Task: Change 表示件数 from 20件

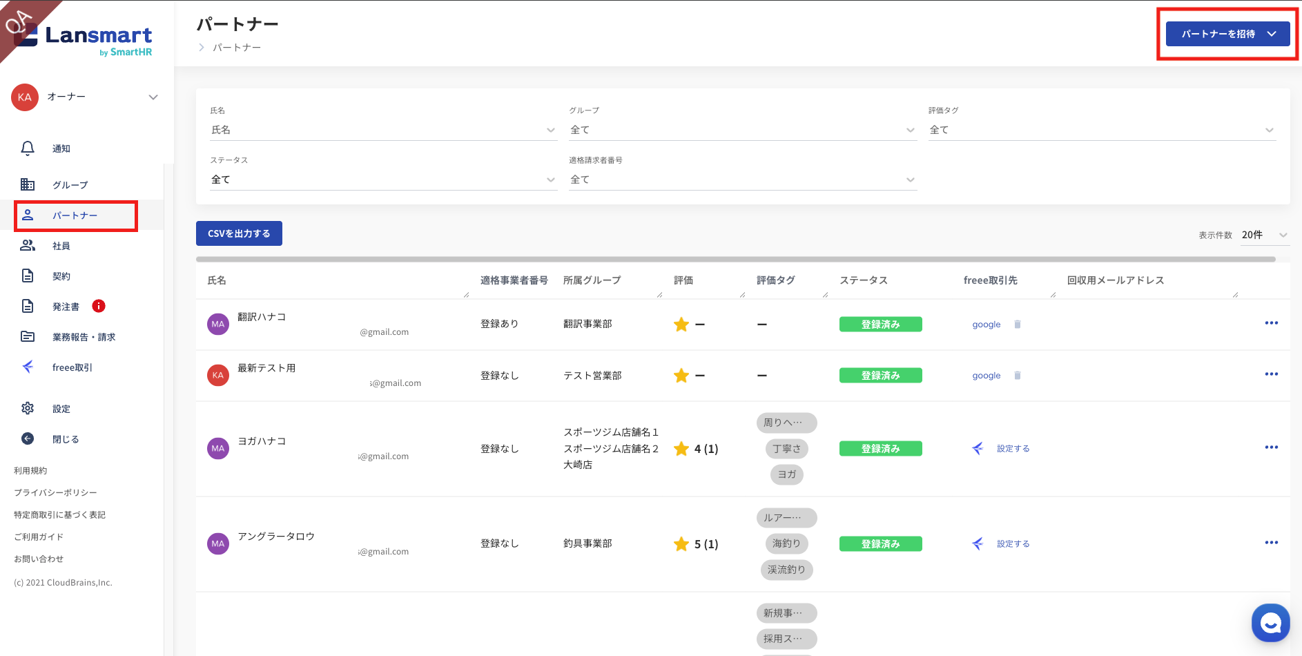Action: tap(1265, 235)
